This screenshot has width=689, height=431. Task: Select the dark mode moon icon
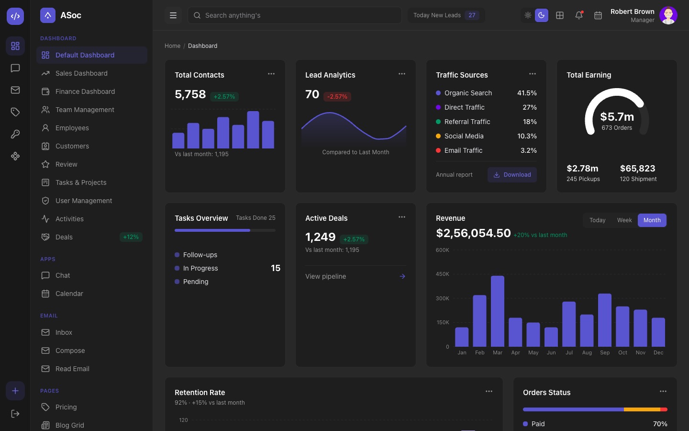pyautogui.click(x=542, y=15)
